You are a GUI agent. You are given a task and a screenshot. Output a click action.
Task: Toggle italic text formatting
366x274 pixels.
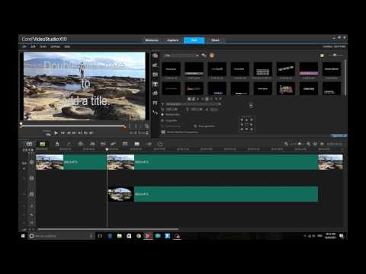(x=194, y=99)
